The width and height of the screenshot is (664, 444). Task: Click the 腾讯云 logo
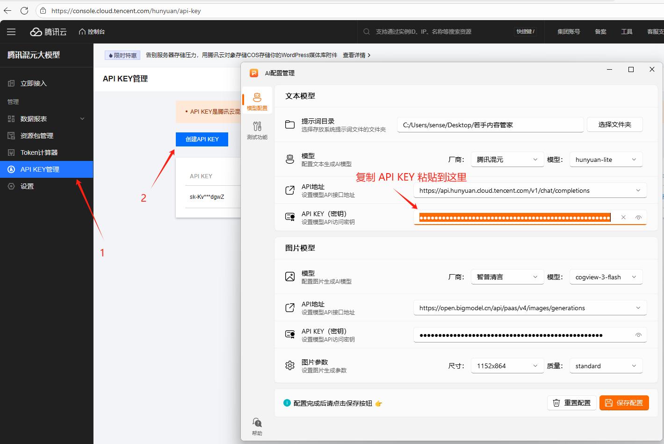coord(48,31)
